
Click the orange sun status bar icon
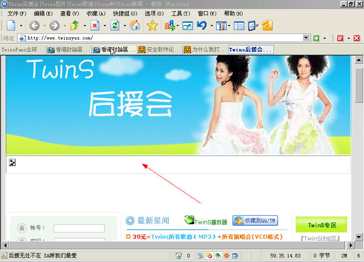(227, 256)
